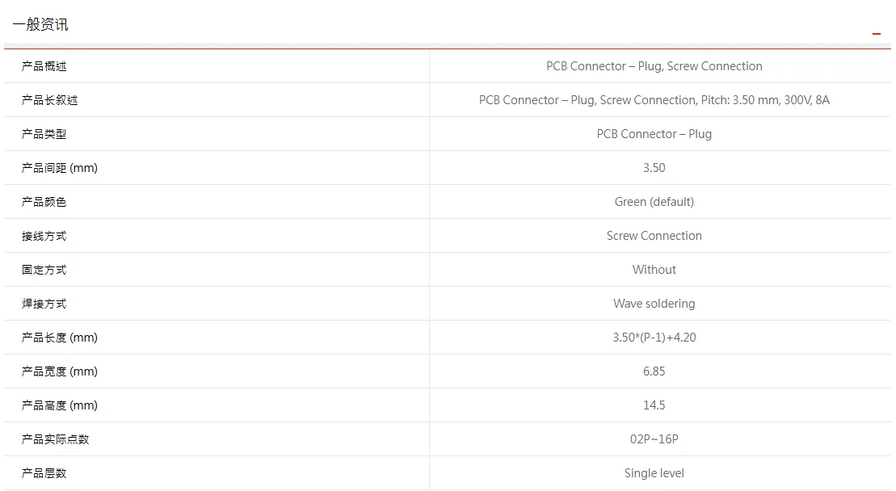896x491 pixels.
Task: Click the PCB Connector – Plug, Screw Connection value
Action: click(654, 66)
